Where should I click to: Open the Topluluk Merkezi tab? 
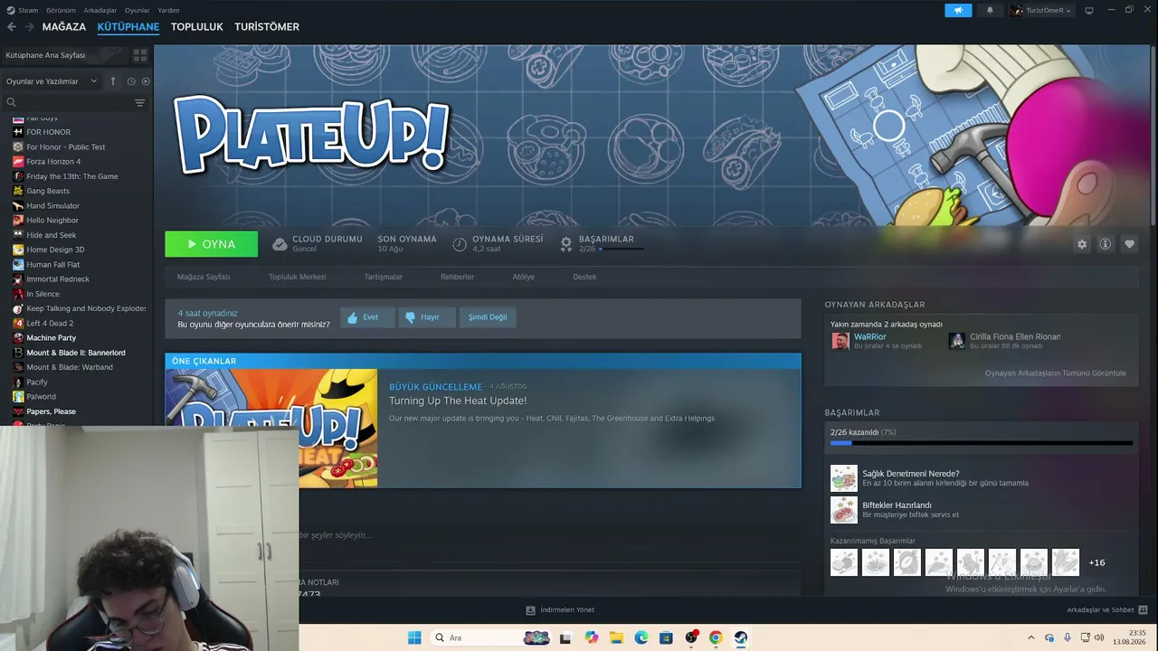pos(298,277)
